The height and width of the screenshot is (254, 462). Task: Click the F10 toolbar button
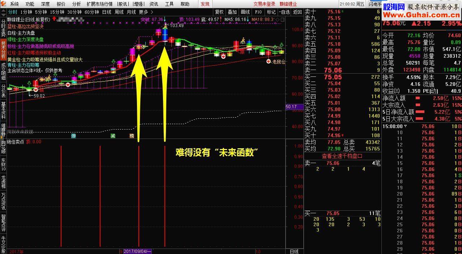[x=258, y=12]
